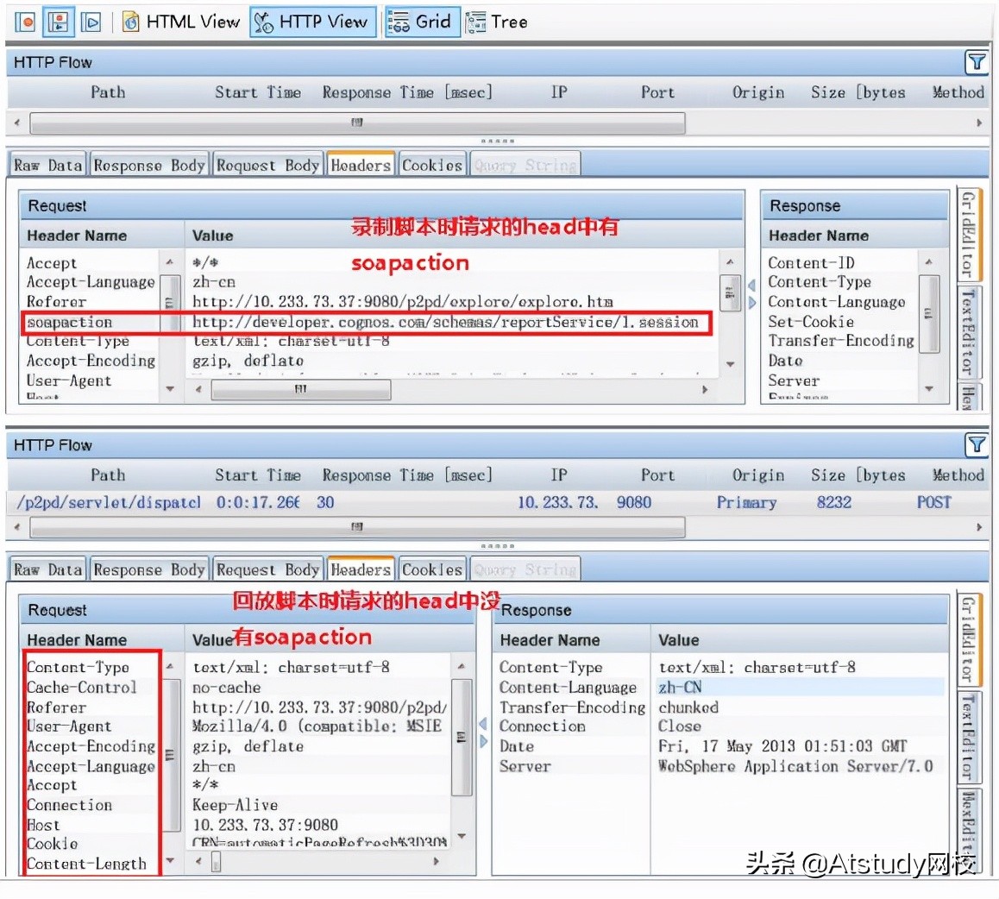Image resolution: width=999 pixels, height=899 pixels.
Task: Click the Headers tab in the upper panel
Action: click(360, 164)
